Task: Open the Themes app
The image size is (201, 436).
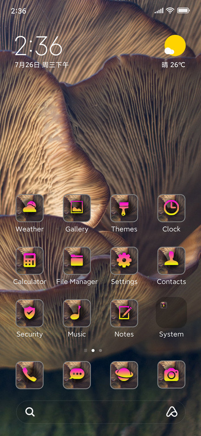Action: pyautogui.click(x=124, y=208)
